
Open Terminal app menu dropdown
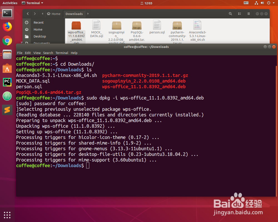33,3
